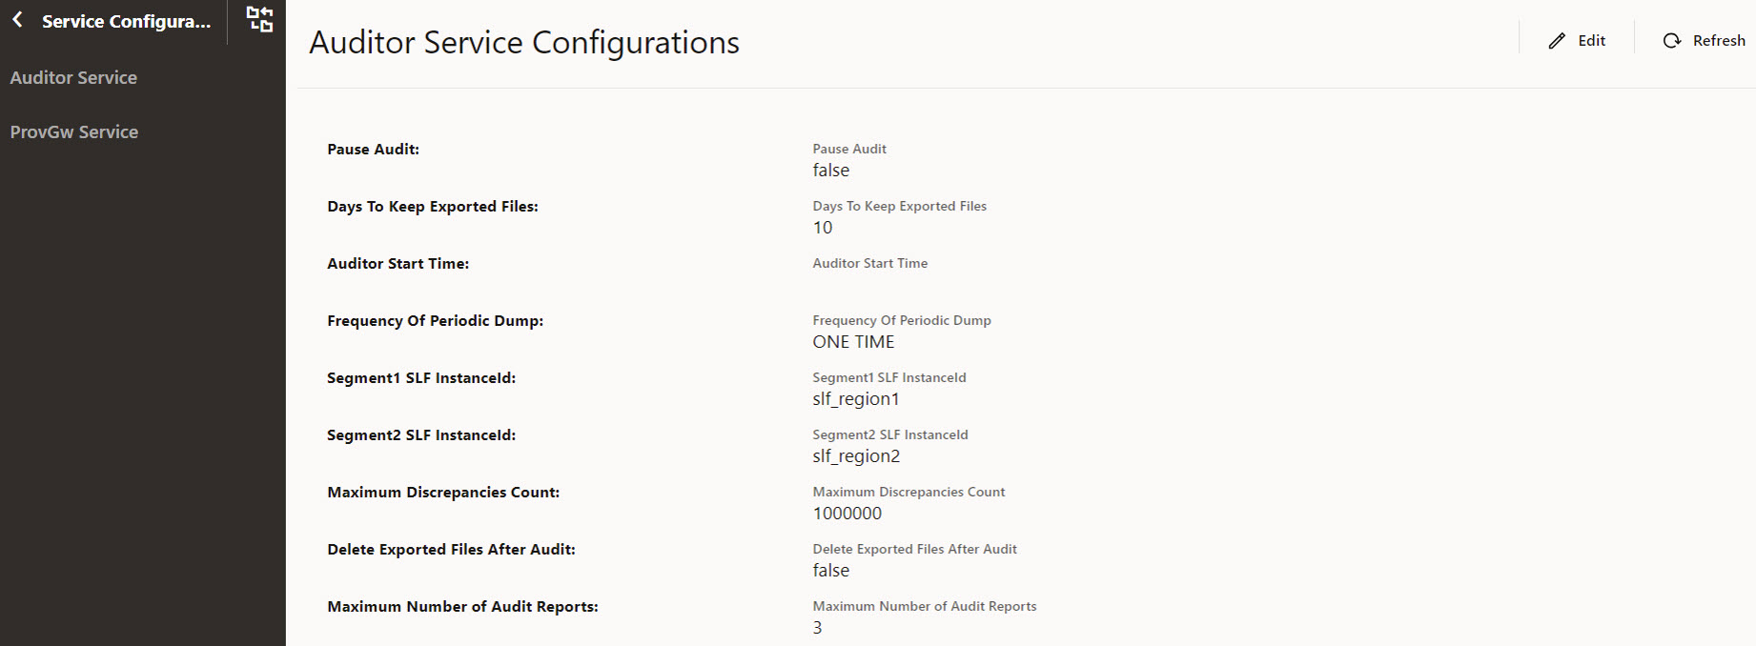
Task: Click the Maximum Number of Audit Reports value 3
Action: coord(817,628)
